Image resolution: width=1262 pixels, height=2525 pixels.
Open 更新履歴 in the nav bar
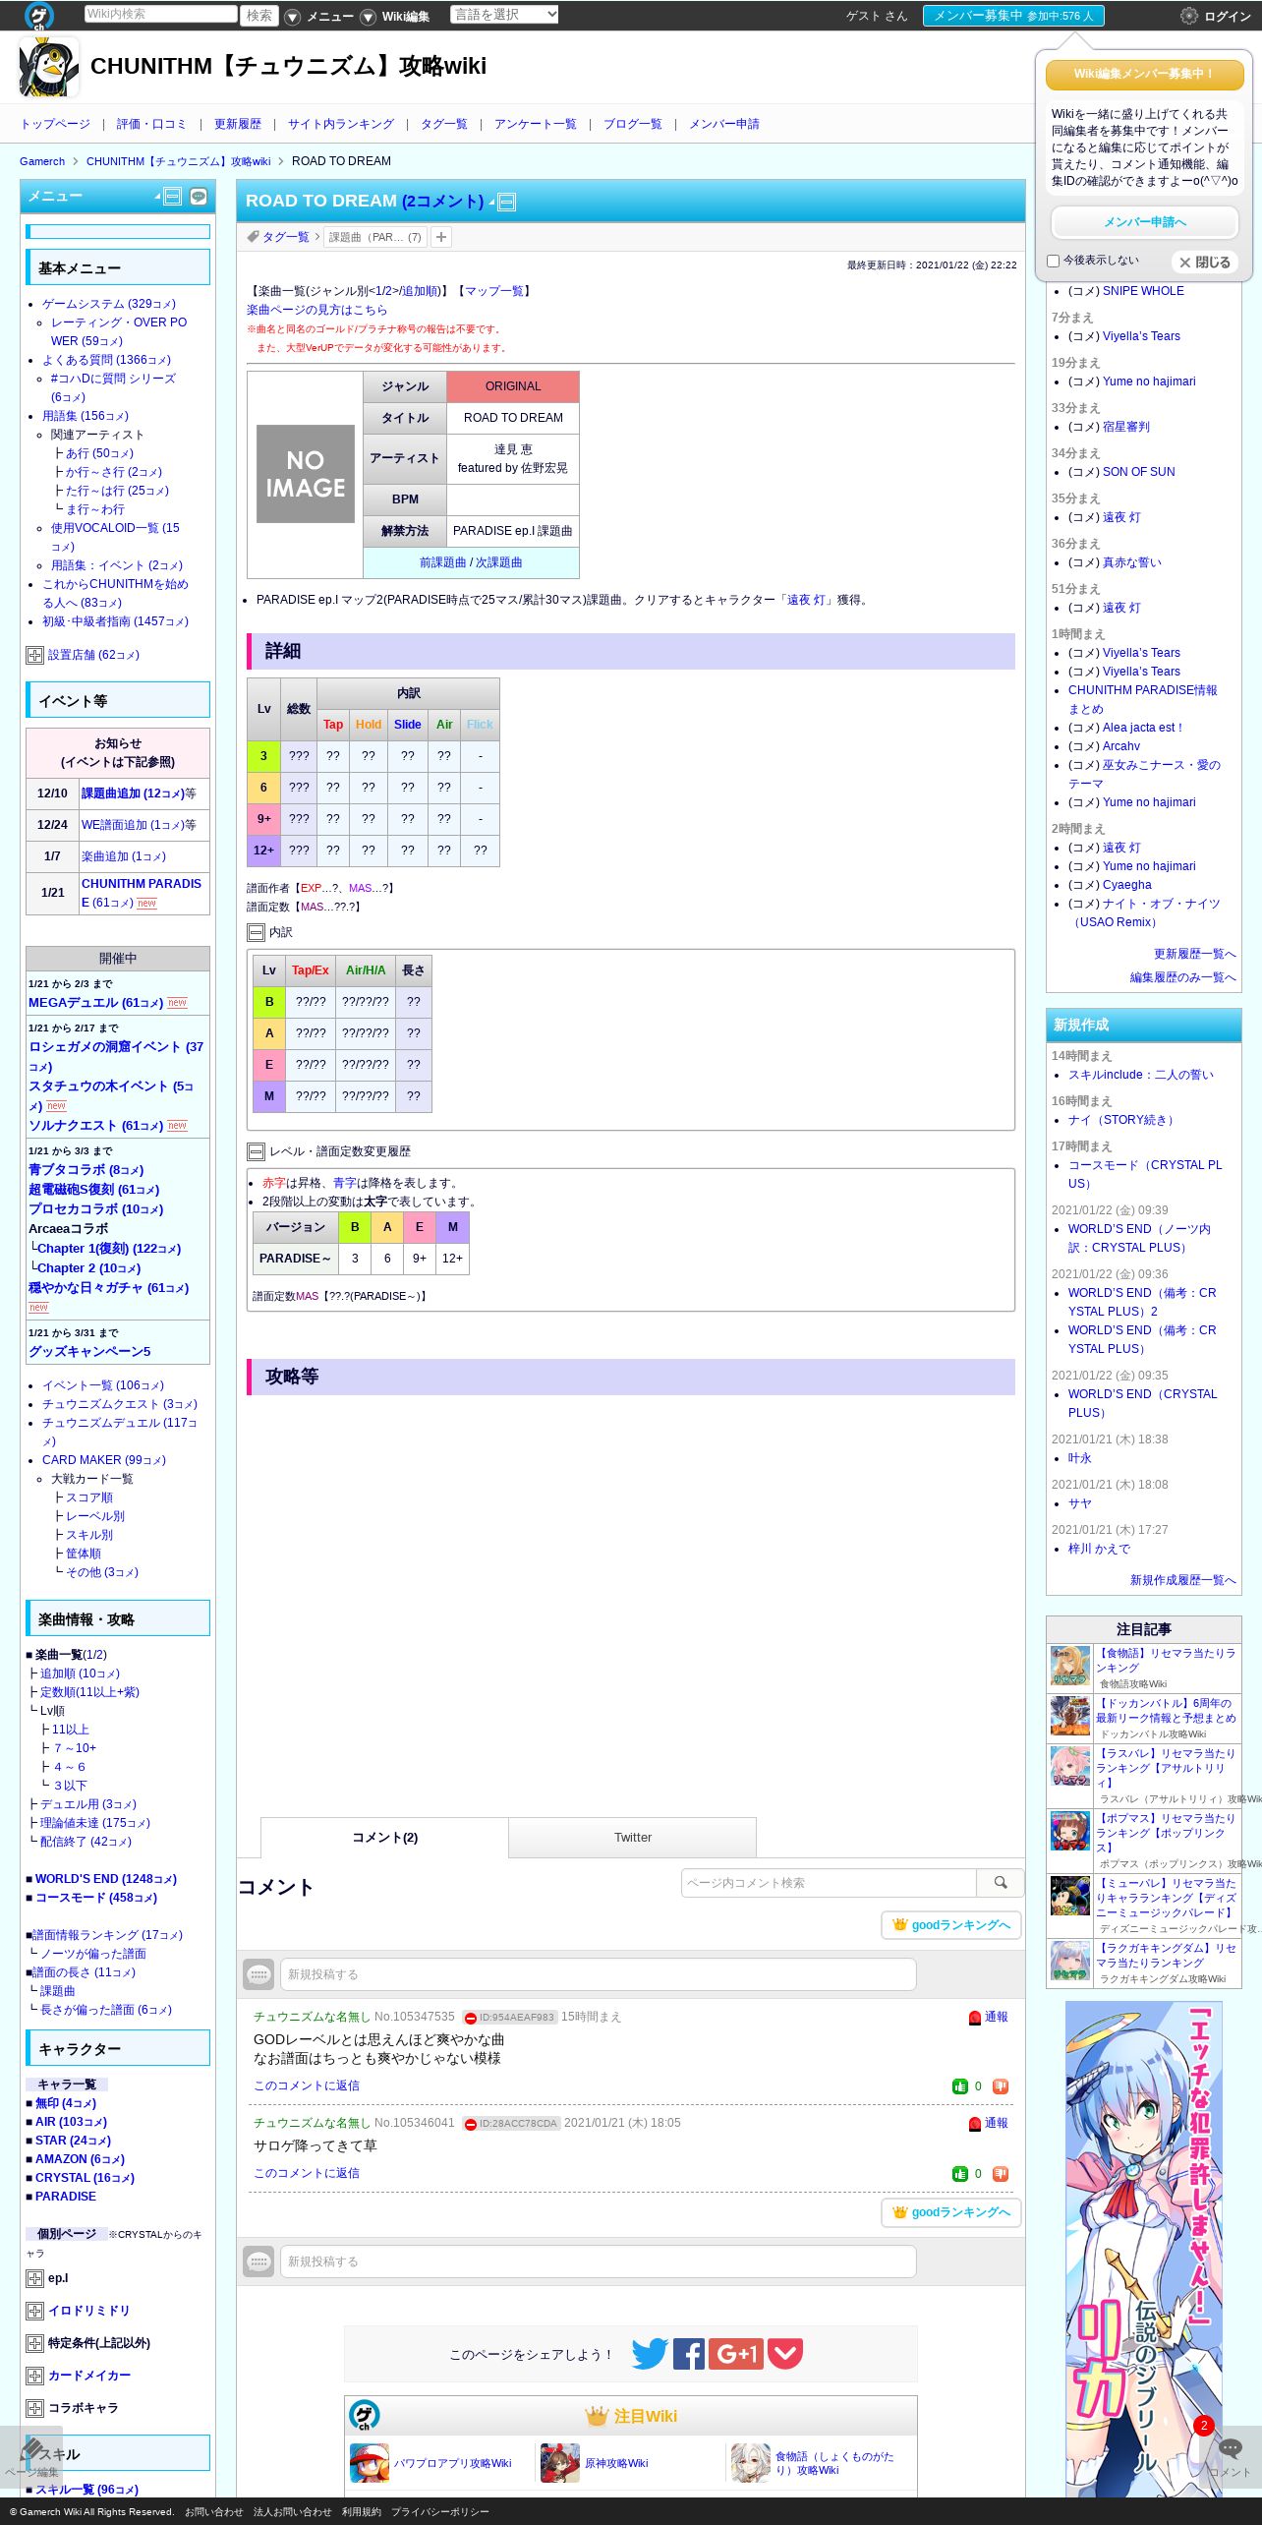(238, 124)
